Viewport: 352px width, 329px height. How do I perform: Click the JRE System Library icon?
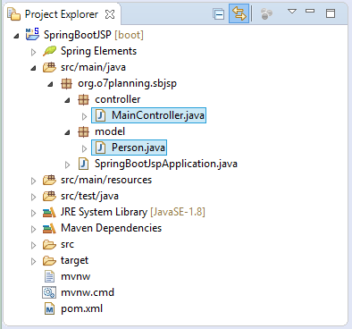point(49,212)
